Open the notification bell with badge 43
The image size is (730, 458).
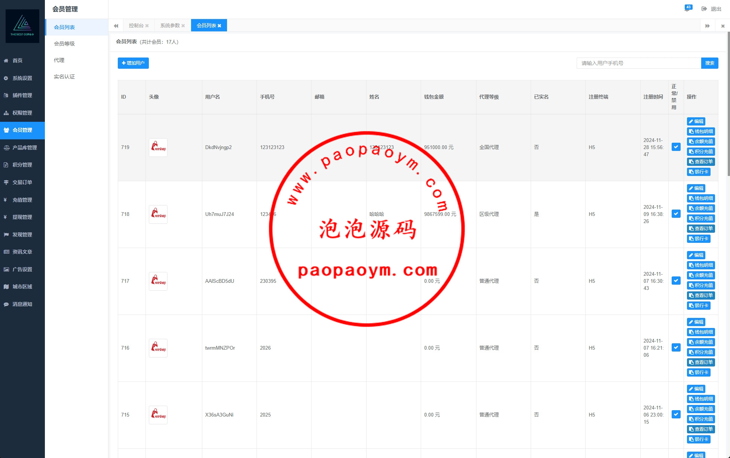687,9
